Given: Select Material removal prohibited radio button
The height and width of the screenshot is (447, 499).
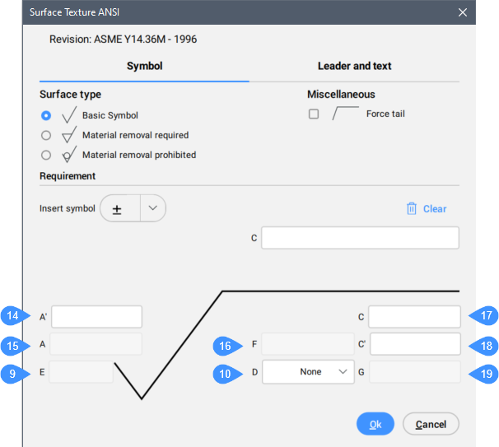Looking at the screenshot, I should coord(47,155).
